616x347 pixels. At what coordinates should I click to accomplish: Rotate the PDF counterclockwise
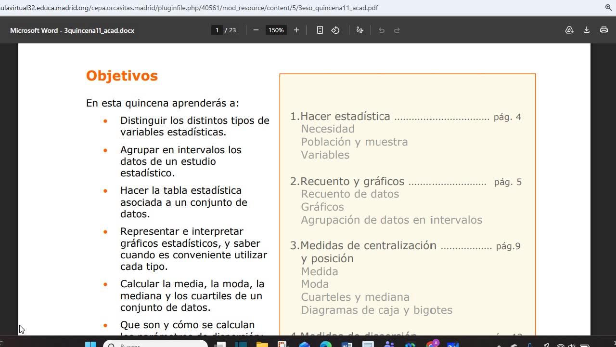click(x=335, y=30)
